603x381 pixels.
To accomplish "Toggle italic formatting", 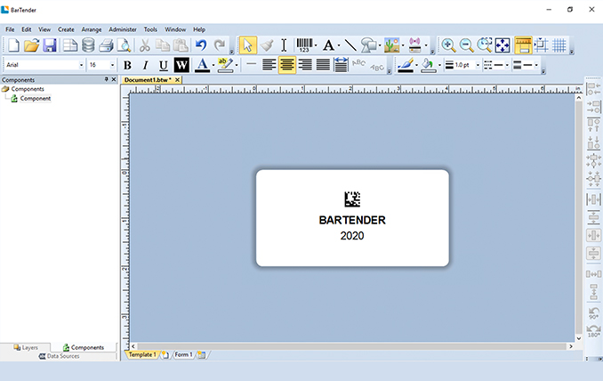I will pos(145,65).
